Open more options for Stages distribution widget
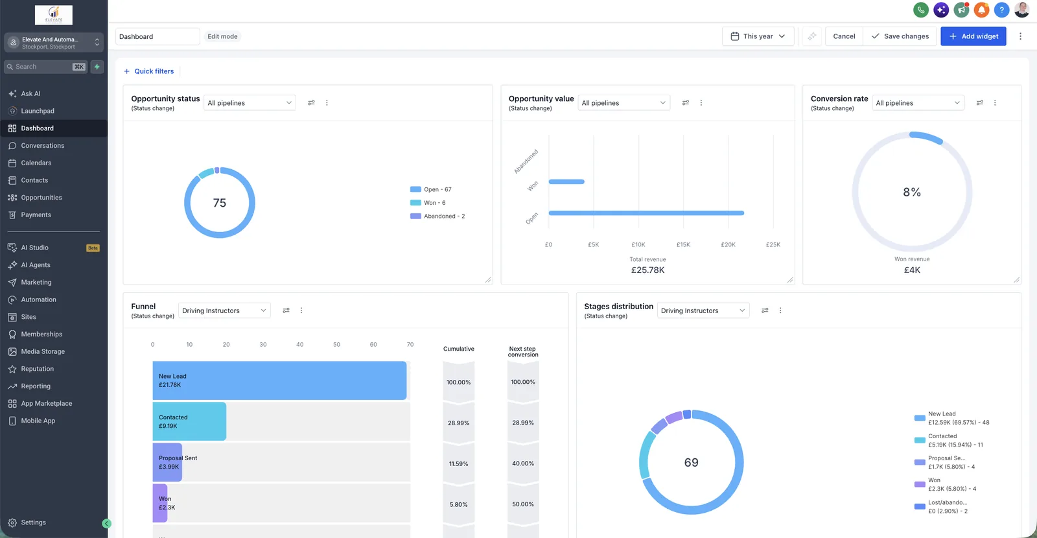The image size is (1037, 538). pos(780,310)
